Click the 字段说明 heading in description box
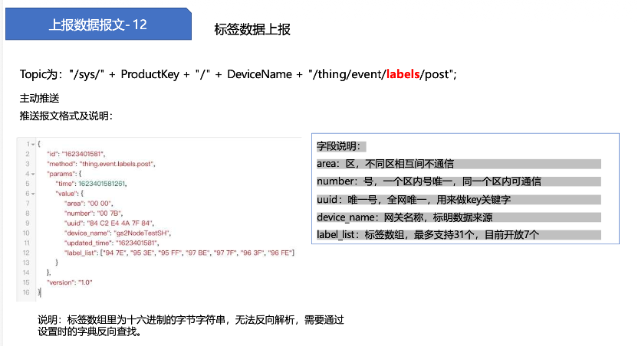 340,146
